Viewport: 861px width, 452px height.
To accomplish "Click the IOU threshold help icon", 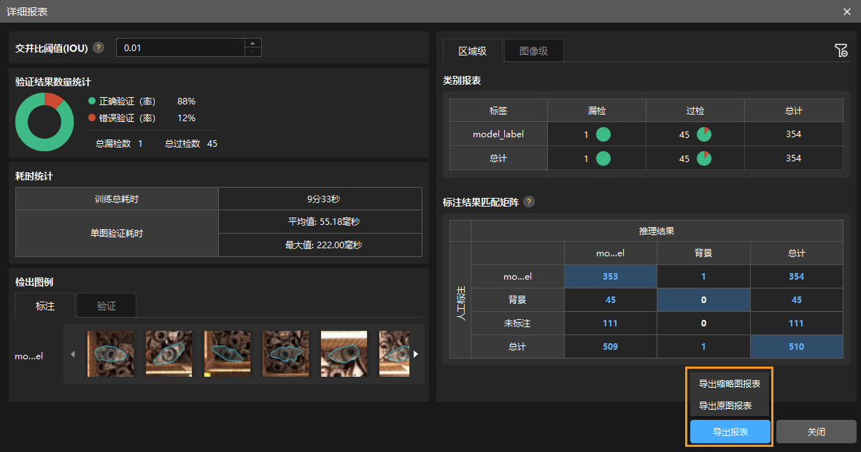I will point(99,48).
